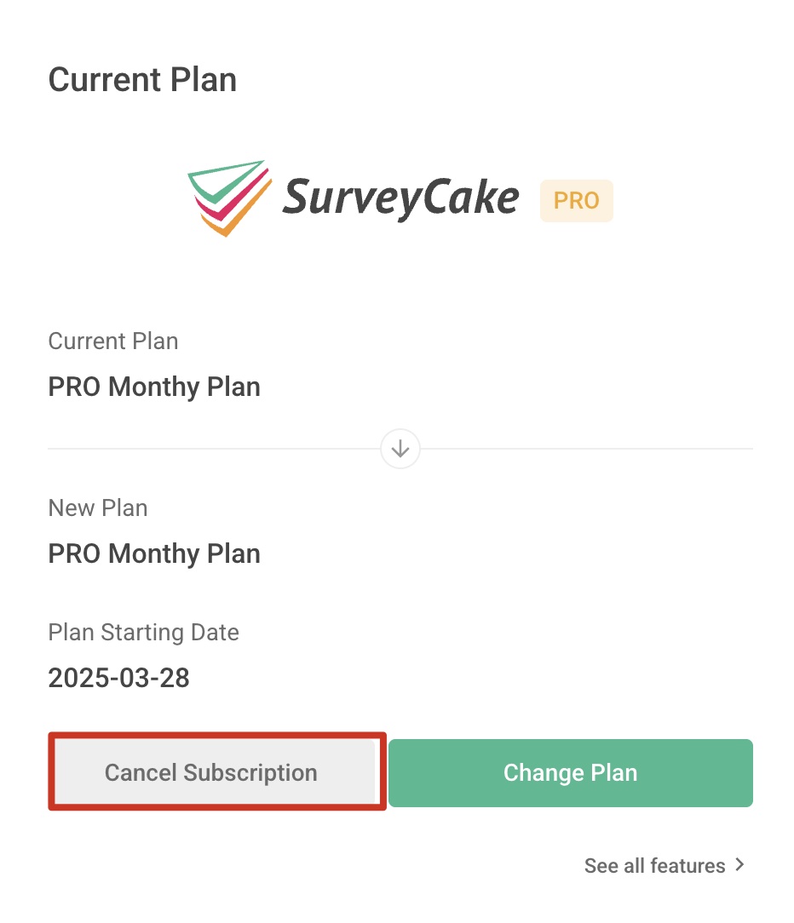The image size is (794, 923).
Task: Click the PRO Monthy Plan text under Current Plan
Action: point(154,387)
